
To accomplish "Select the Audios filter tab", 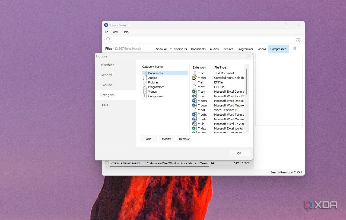I will pyautogui.click(x=214, y=49).
